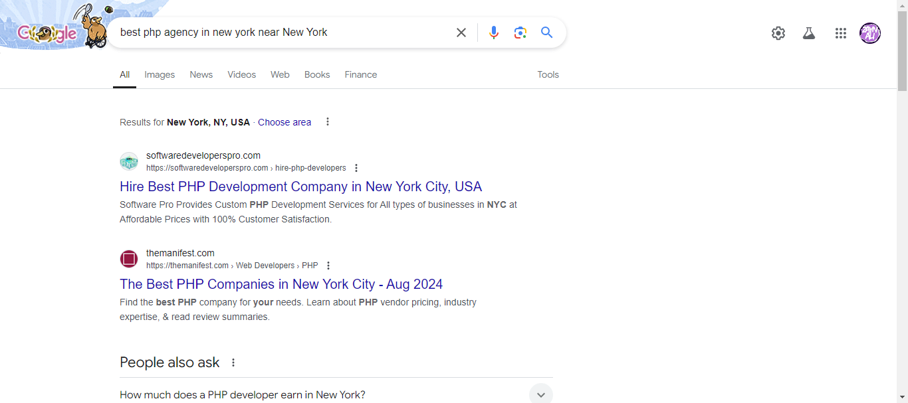Click the Choose area link
This screenshot has width=908, height=403.
click(284, 122)
